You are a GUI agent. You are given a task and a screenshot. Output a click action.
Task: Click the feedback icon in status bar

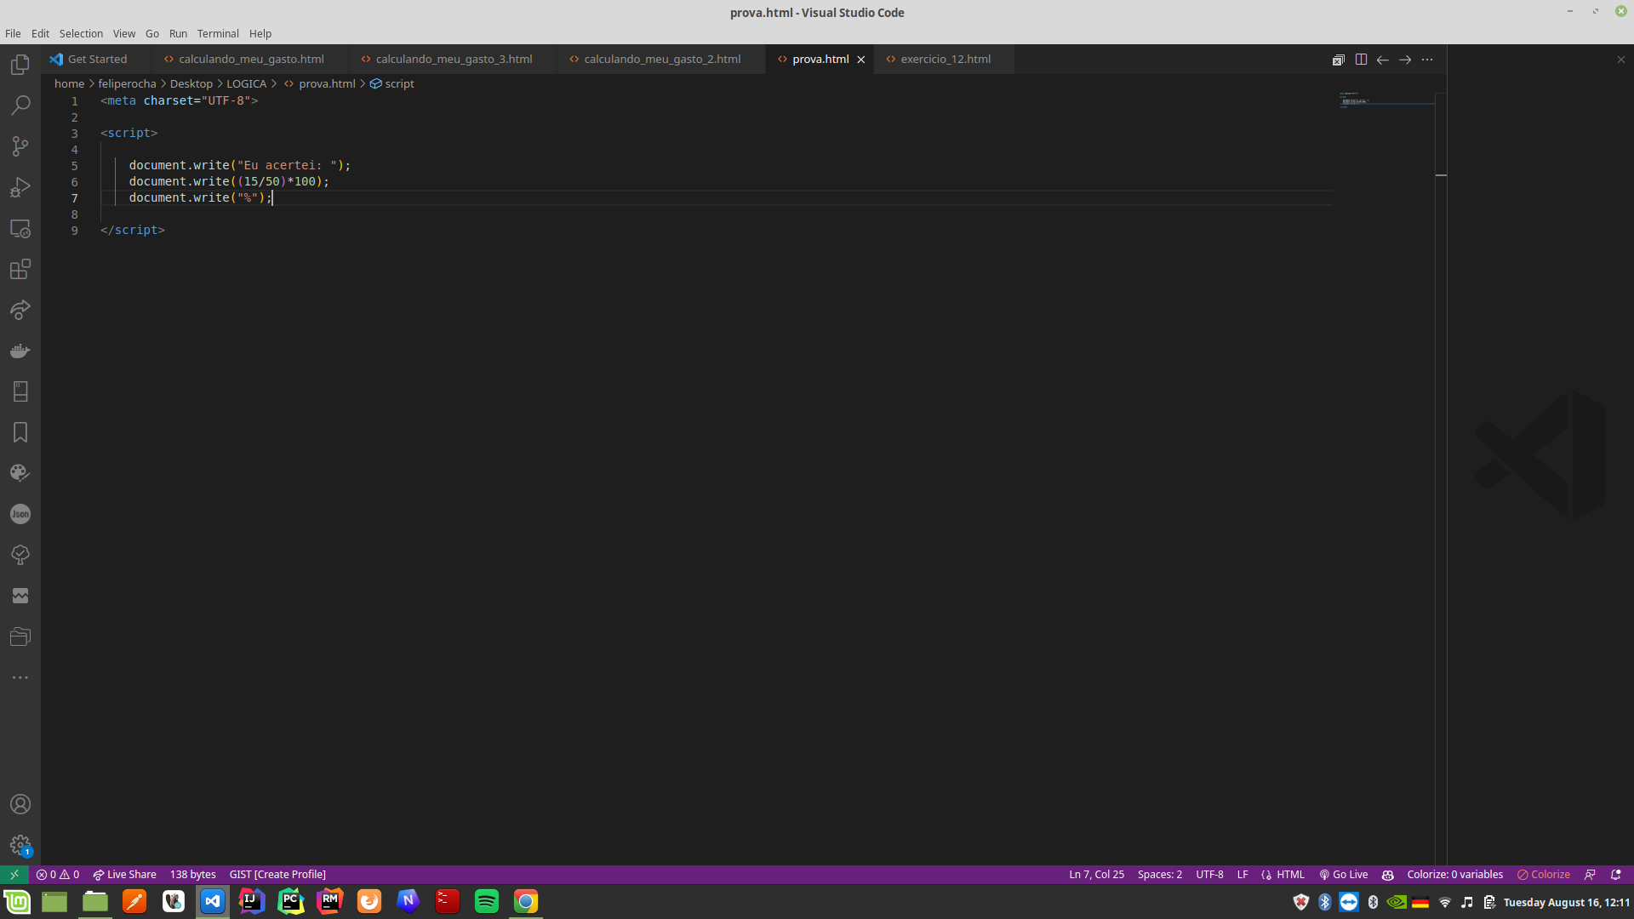[x=1590, y=874]
